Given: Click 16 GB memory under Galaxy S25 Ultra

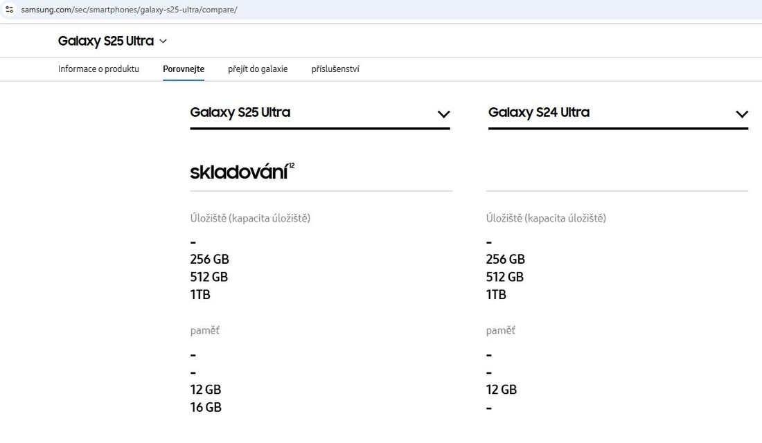Looking at the screenshot, I should pos(206,408).
